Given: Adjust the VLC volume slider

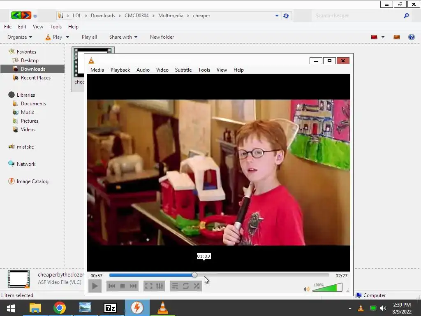Looking at the screenshot, I should 327,287.
